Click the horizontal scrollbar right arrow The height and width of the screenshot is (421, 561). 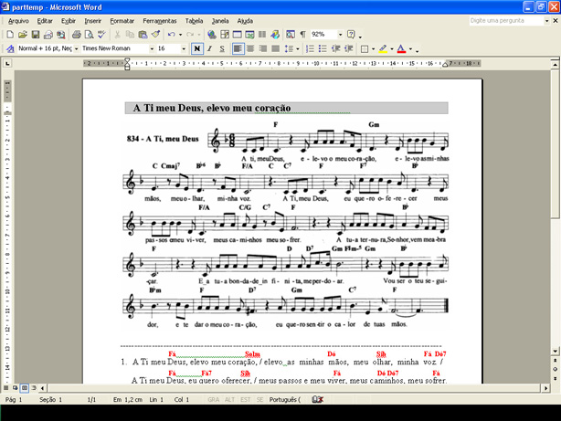pos(545,388)
